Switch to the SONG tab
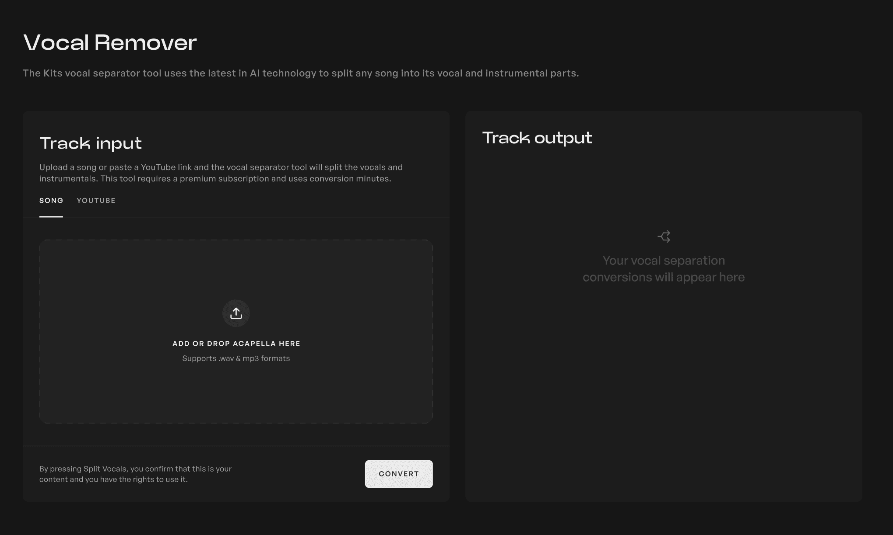893x535 pixels. point(51,201)
